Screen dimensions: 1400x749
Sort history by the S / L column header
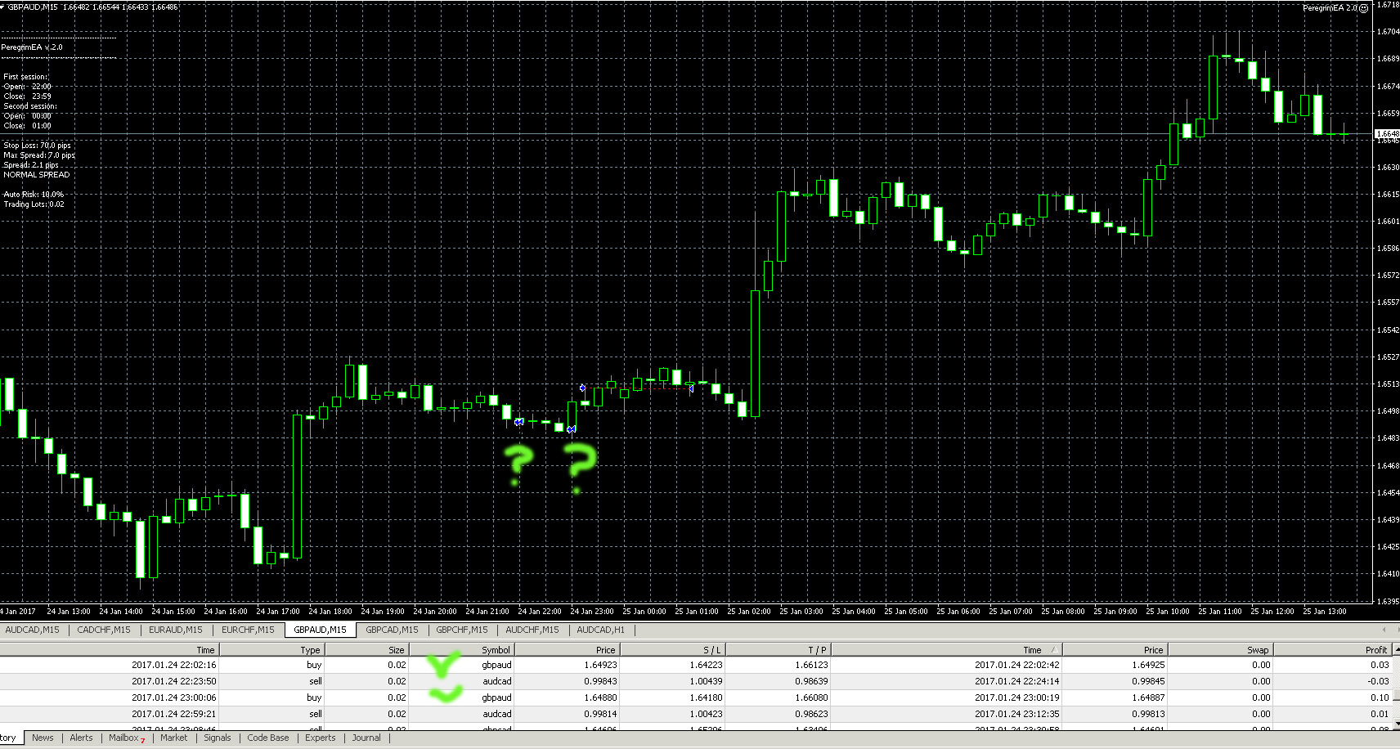tap(672, 650)
